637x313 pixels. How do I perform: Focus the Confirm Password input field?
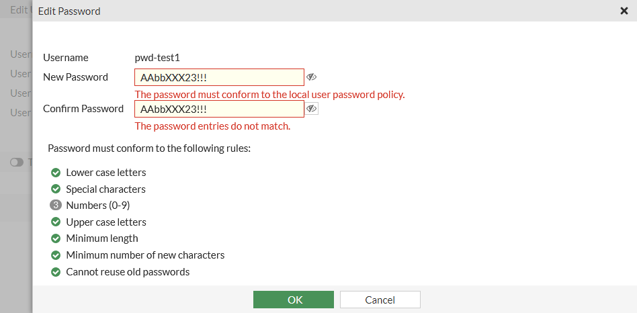click(x=219, y=109)
